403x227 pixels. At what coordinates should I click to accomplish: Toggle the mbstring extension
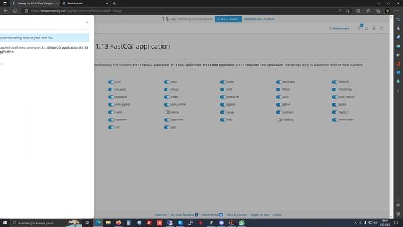coord(335,90)
